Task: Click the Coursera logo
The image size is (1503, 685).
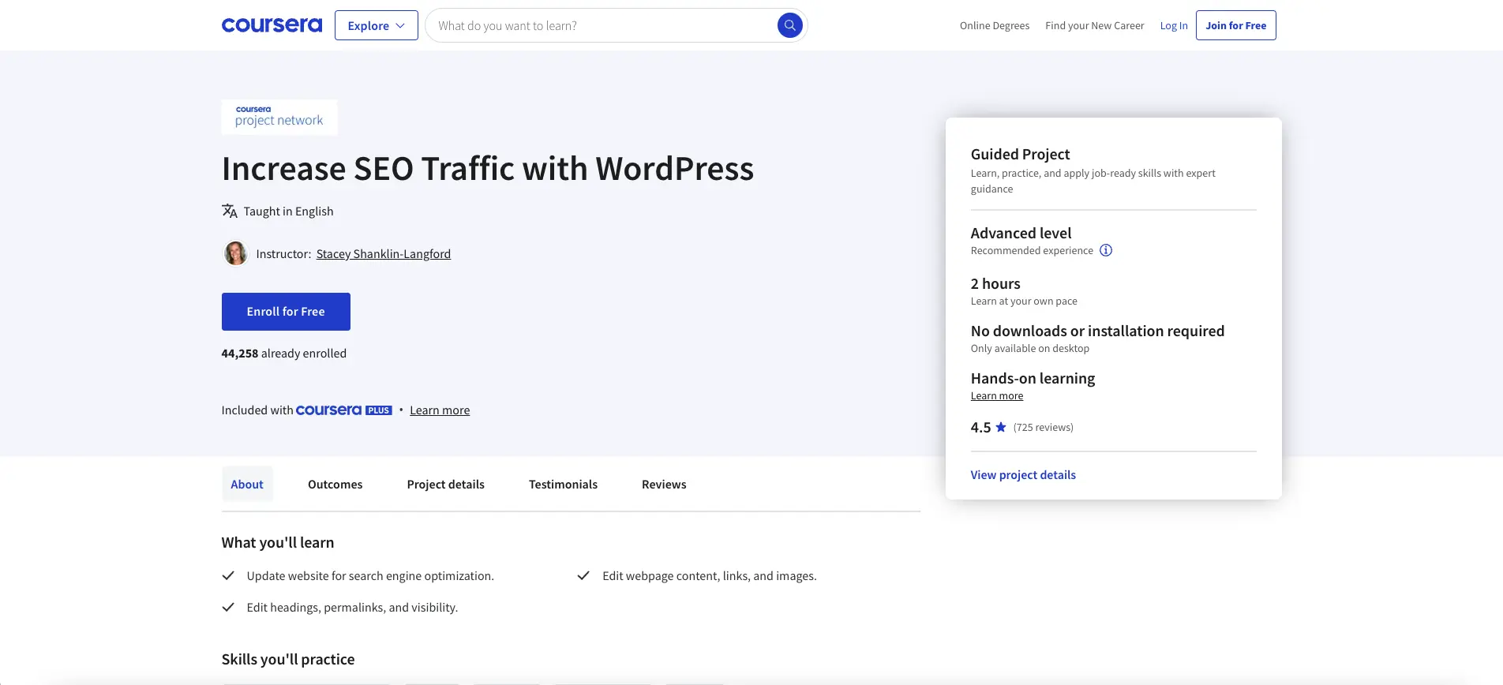Action: [272, 25]
